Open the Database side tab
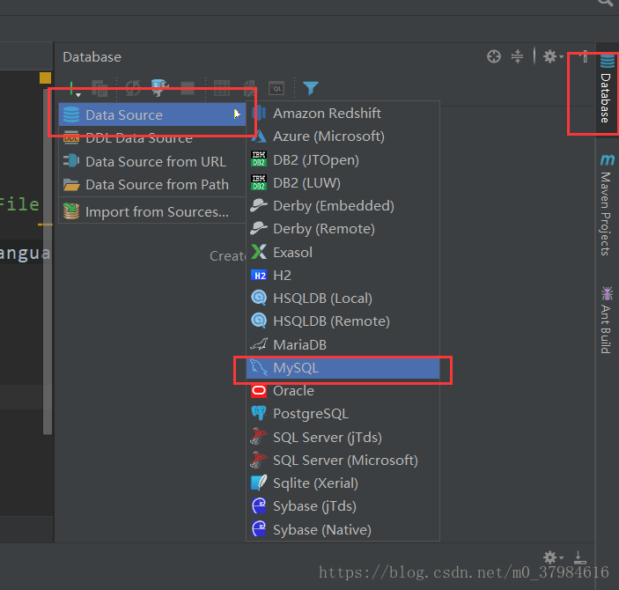This screenshot has width=619, height=590. click(607, 89)
